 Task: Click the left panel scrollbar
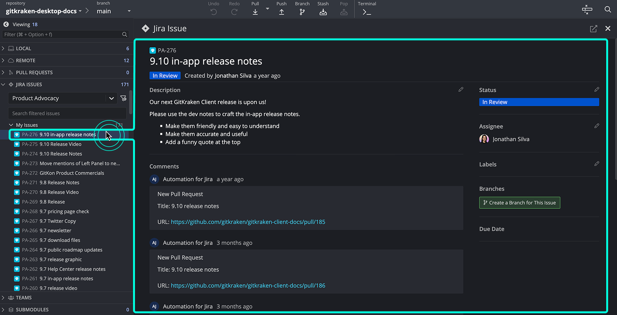click(x=131, y=102)
